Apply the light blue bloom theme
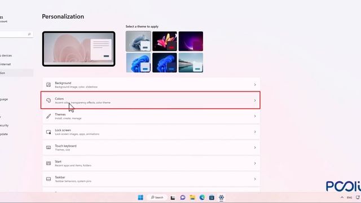This screenshot has height=203, width=361. pos(138,63)
